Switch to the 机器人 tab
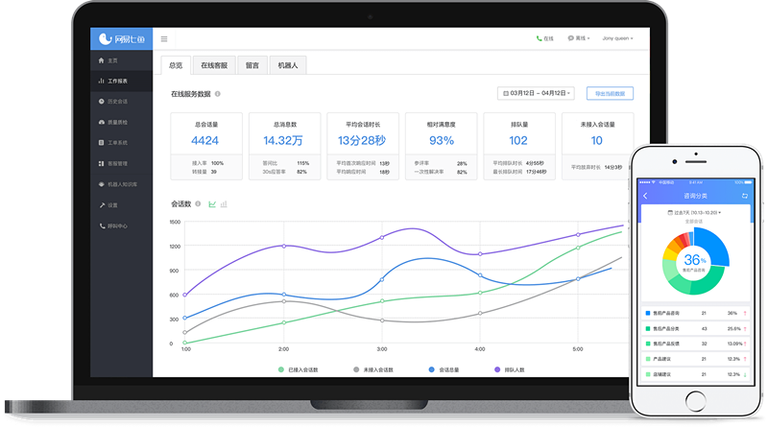Screen dimensions: 768x427 (x=287, y=65)
